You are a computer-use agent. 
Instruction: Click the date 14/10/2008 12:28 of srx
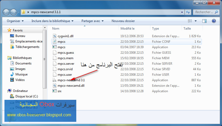pos(132,91)
